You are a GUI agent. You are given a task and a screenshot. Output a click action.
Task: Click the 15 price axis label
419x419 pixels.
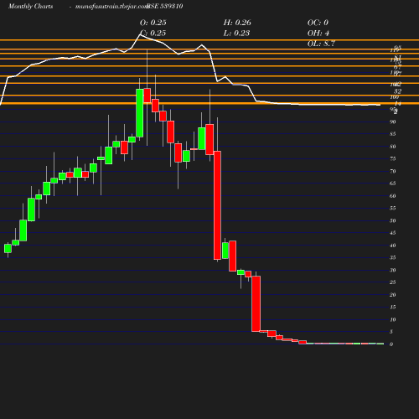[x=393, y=307]
